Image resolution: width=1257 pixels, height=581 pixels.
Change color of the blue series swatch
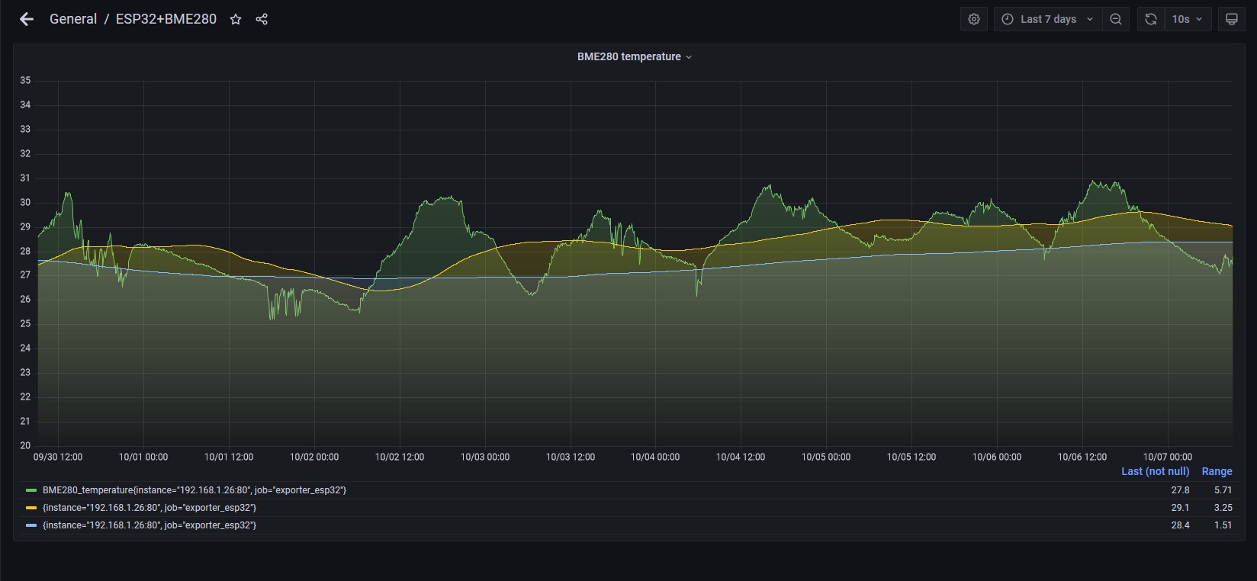point(31,525)
